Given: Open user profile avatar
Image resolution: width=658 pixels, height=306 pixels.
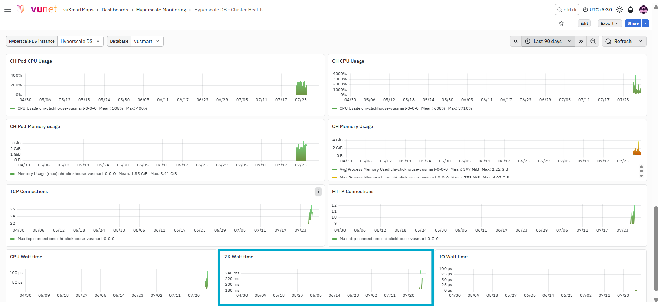Looking at the screenshot, I should pyautogui.click(x=644, y=10).
